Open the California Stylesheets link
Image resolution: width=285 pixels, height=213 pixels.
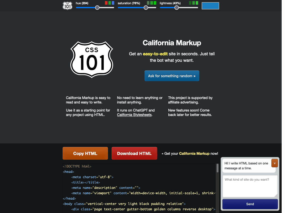click(x=134, y=115)
